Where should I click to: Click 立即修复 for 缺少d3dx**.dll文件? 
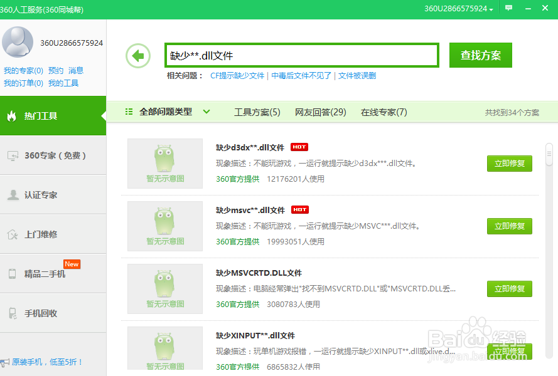[509, 164]
